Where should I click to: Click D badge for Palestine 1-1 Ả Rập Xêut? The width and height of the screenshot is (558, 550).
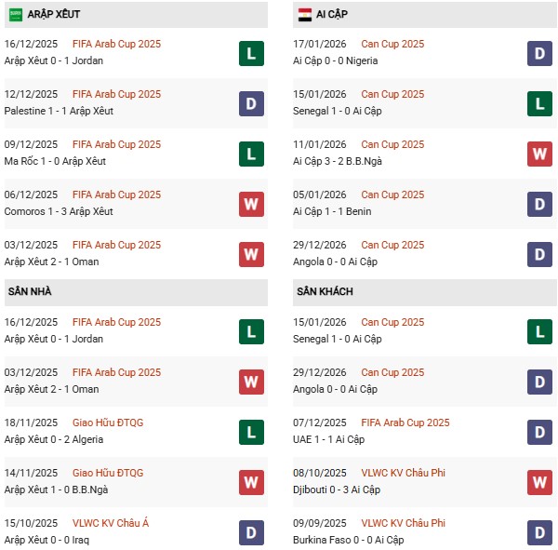[251, 103]
